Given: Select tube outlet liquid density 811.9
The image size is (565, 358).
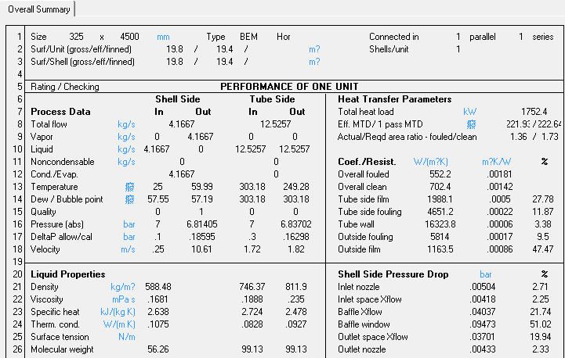Looking at the screenshot, I should (296, 287).
